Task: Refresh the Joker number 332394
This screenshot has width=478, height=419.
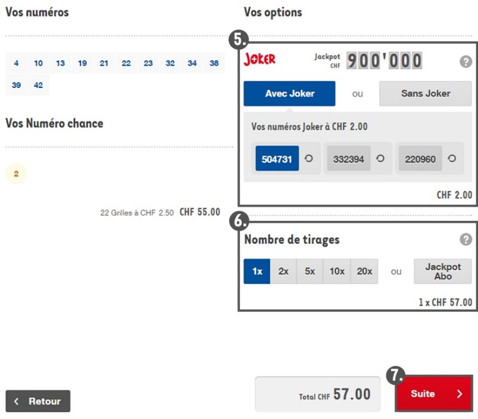Action: [x=380, y=158]
